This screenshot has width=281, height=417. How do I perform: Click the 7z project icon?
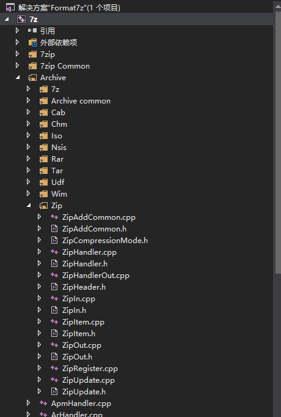[x=21, y=19]
